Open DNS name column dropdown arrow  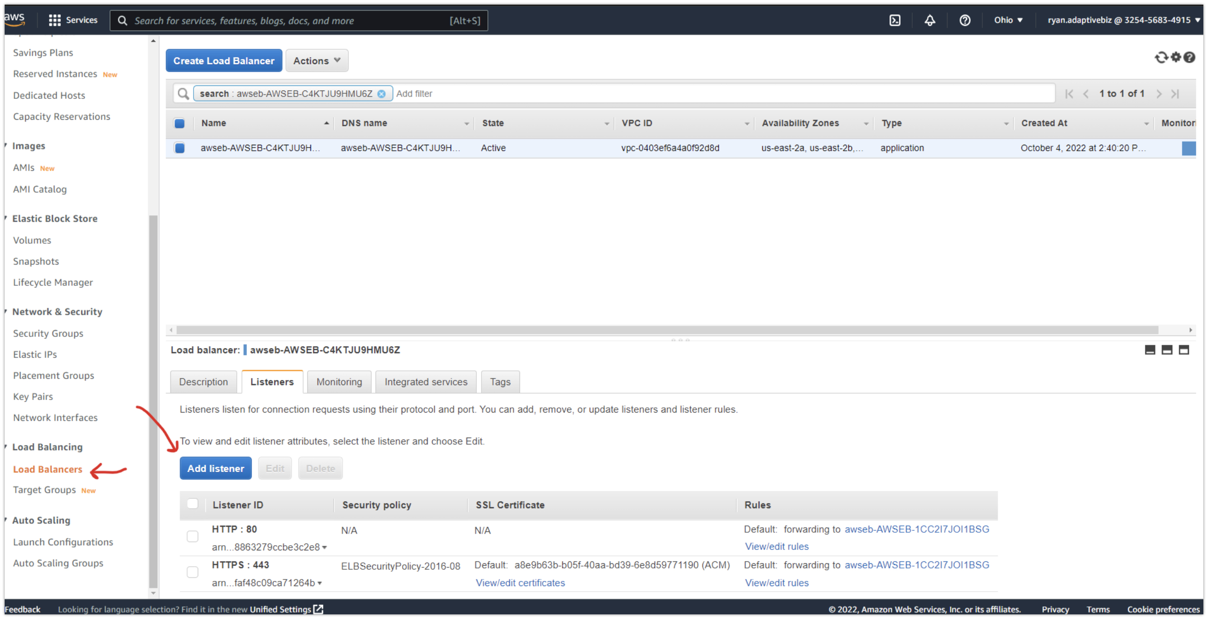(466, 124)
